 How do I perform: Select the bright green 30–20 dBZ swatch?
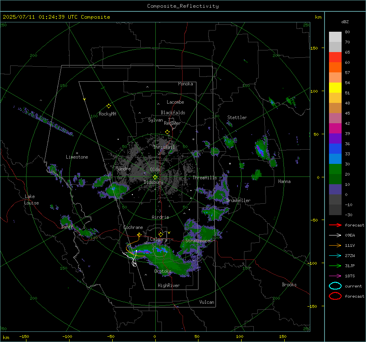click(335, 169)
